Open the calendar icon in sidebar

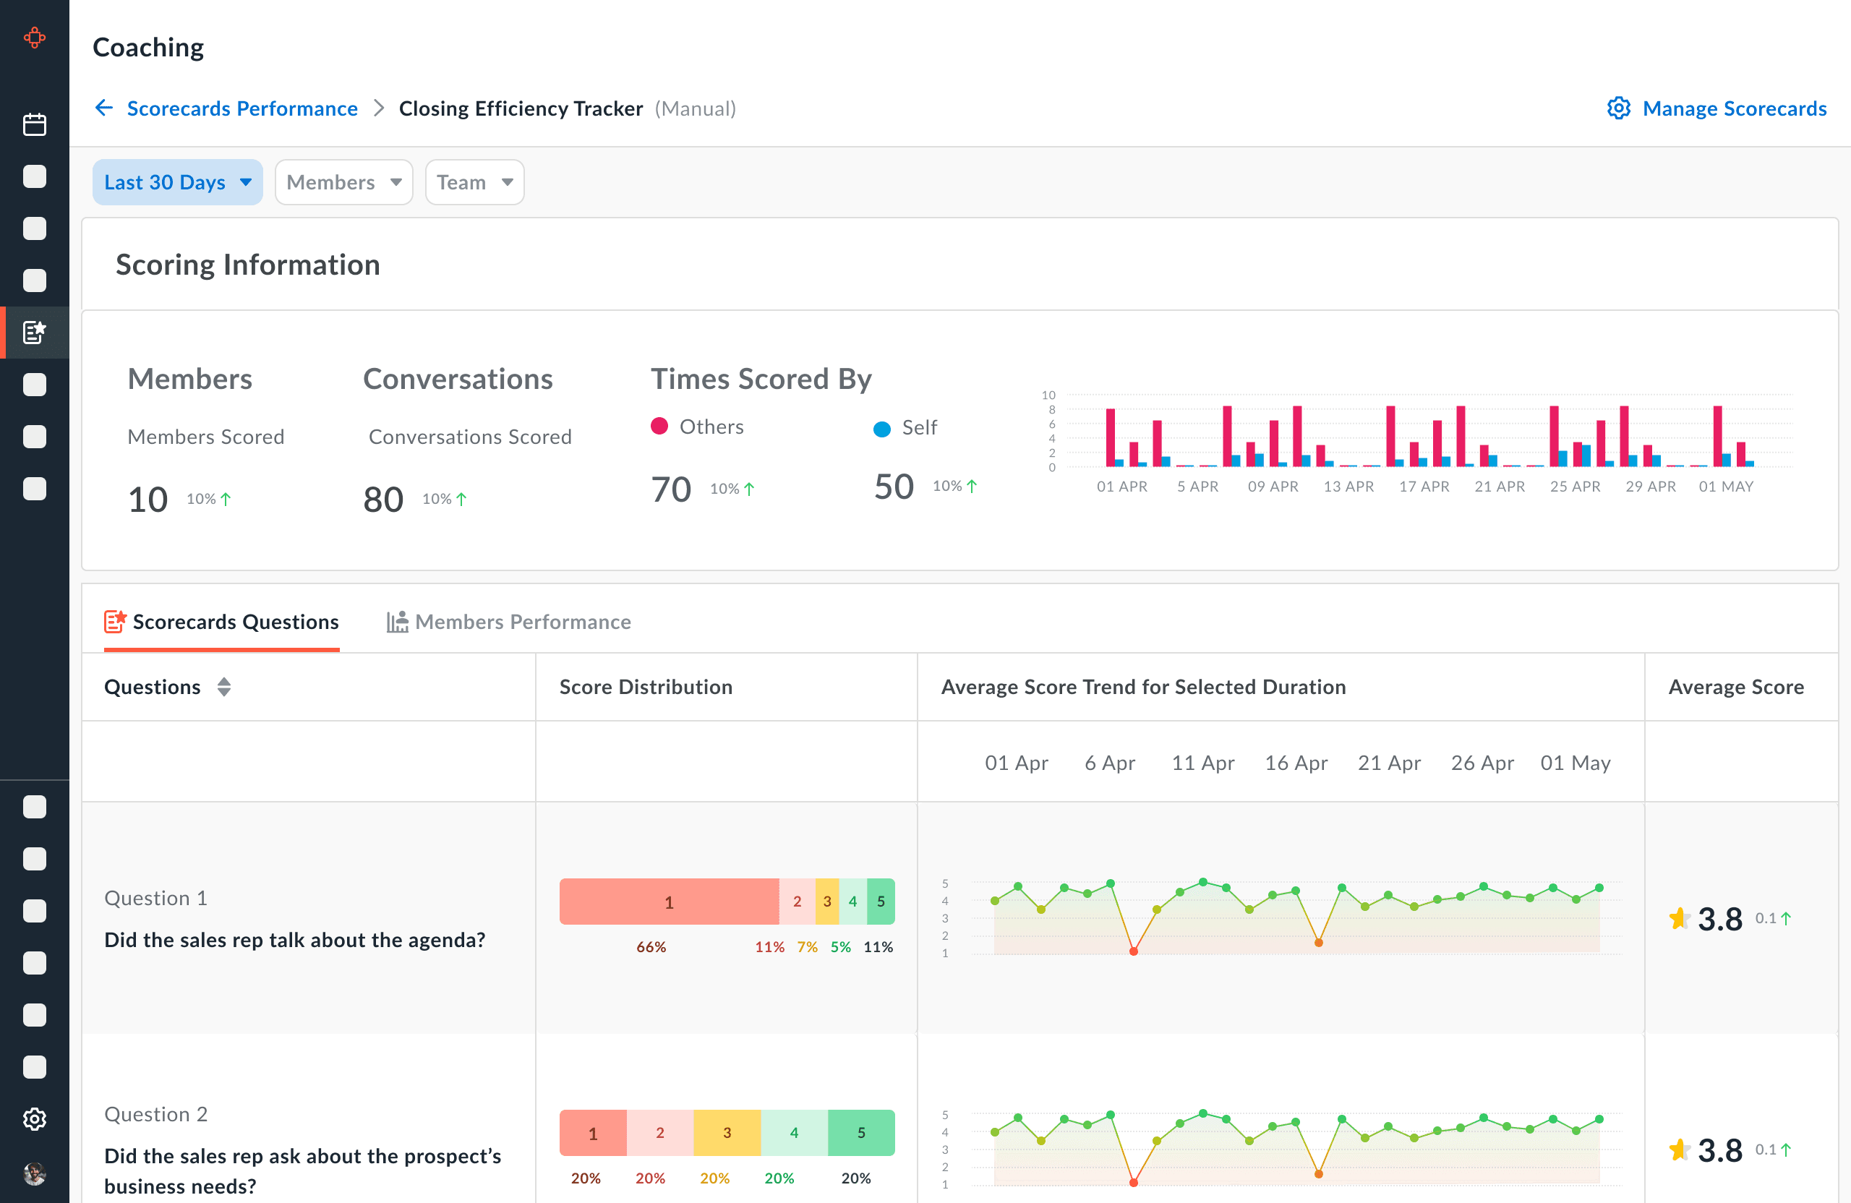(x=34, y=124)
